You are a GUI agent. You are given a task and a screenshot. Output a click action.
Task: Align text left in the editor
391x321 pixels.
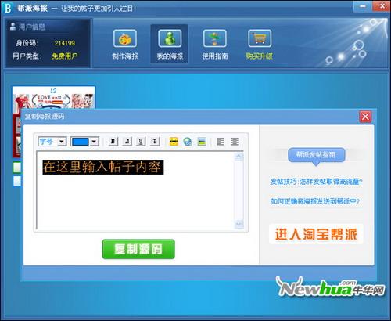221,142
